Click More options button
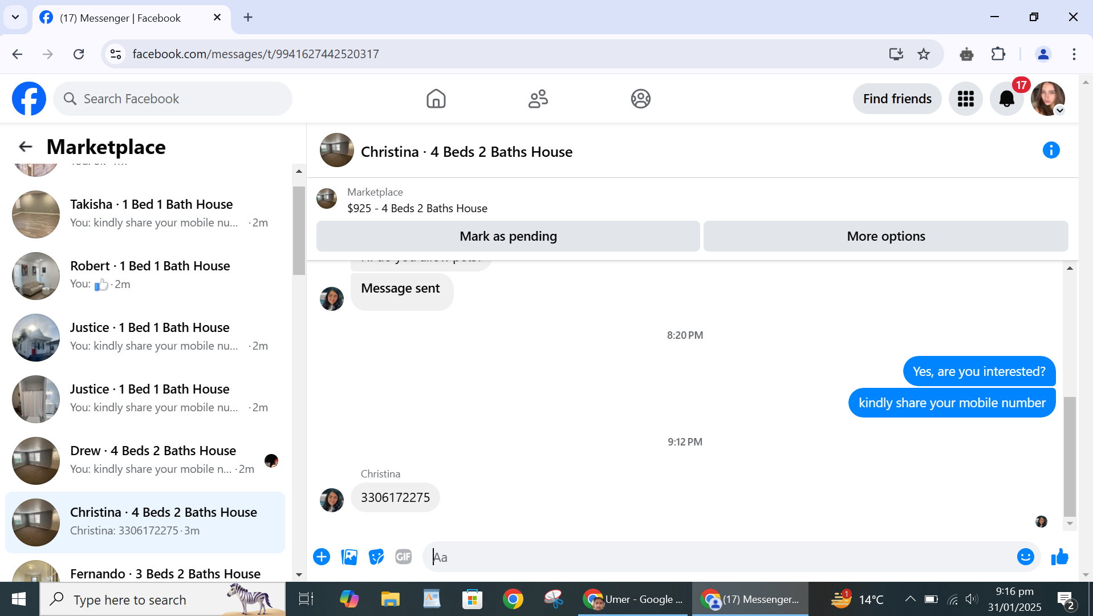The width and height of the screenshot is (1093, 616). pyautogui.click(x=886, y=236)
